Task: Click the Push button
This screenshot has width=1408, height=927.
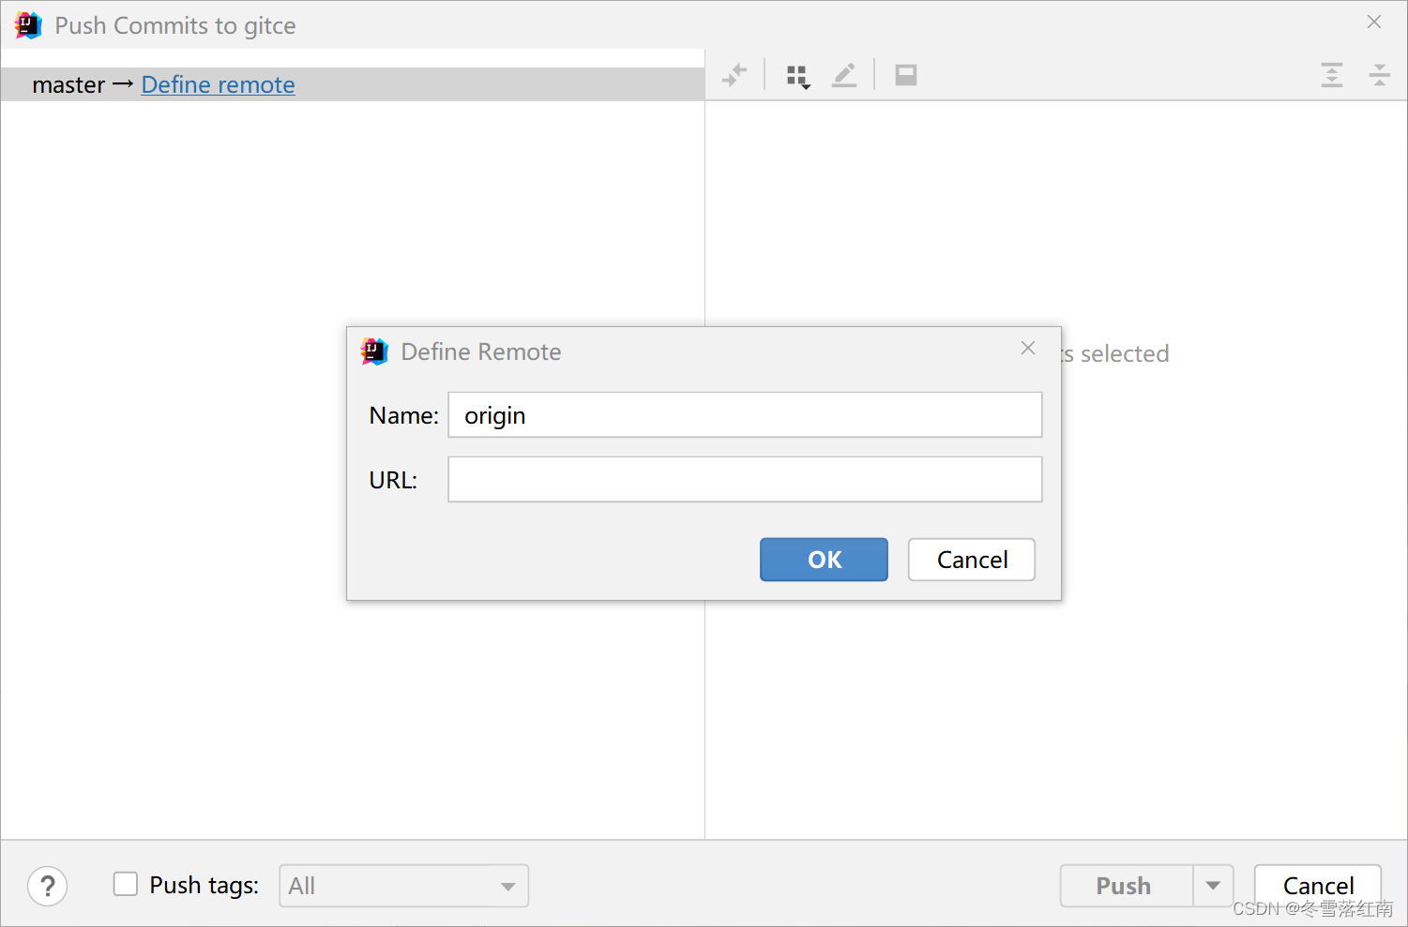Action: (x=1126, y=886)
